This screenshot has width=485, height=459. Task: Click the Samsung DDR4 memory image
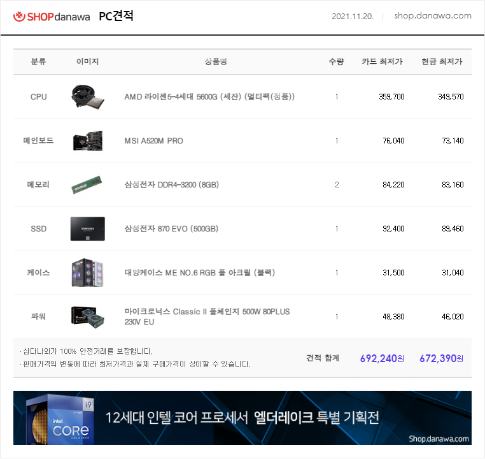tap(87, 185)
